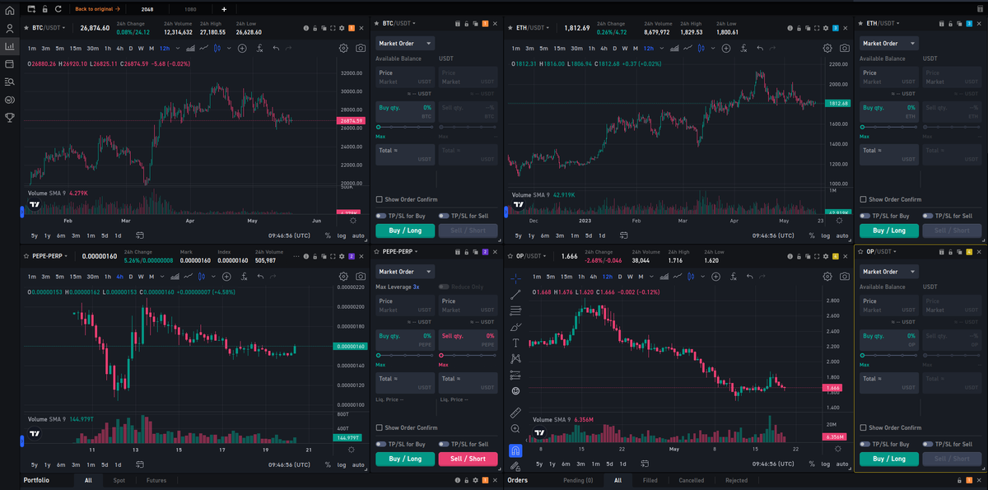
Task: Expand chart style dropdown on ETH/USDT chart
Action: click(x=711, y=49)
